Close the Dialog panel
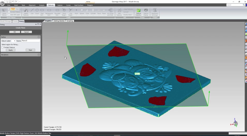Screen dimensions: 247x136 tap(40, 24)
